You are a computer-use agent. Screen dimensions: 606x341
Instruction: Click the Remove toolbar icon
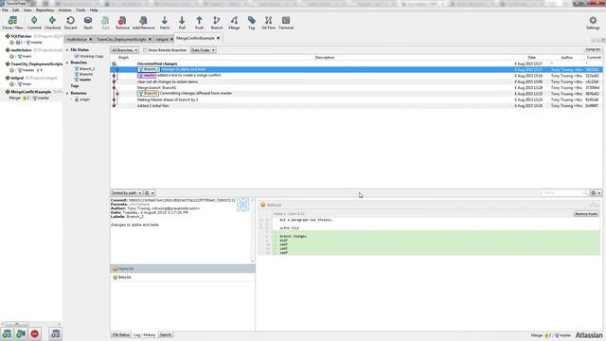(x=122, y=23)
